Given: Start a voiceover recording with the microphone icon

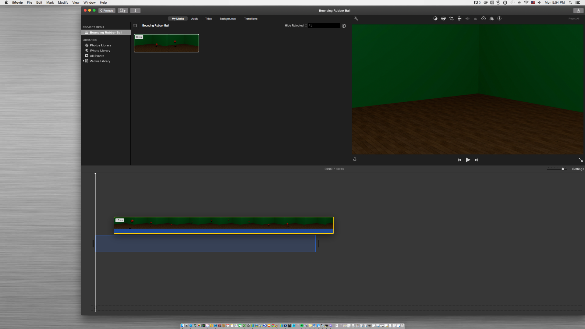Looking at the screenshot, I should tap(355, 160).
